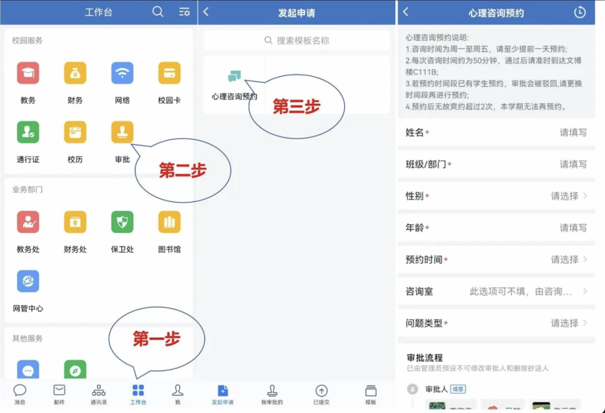Open the history clock icon in header
605x413 pixels.
coord(580,12)
